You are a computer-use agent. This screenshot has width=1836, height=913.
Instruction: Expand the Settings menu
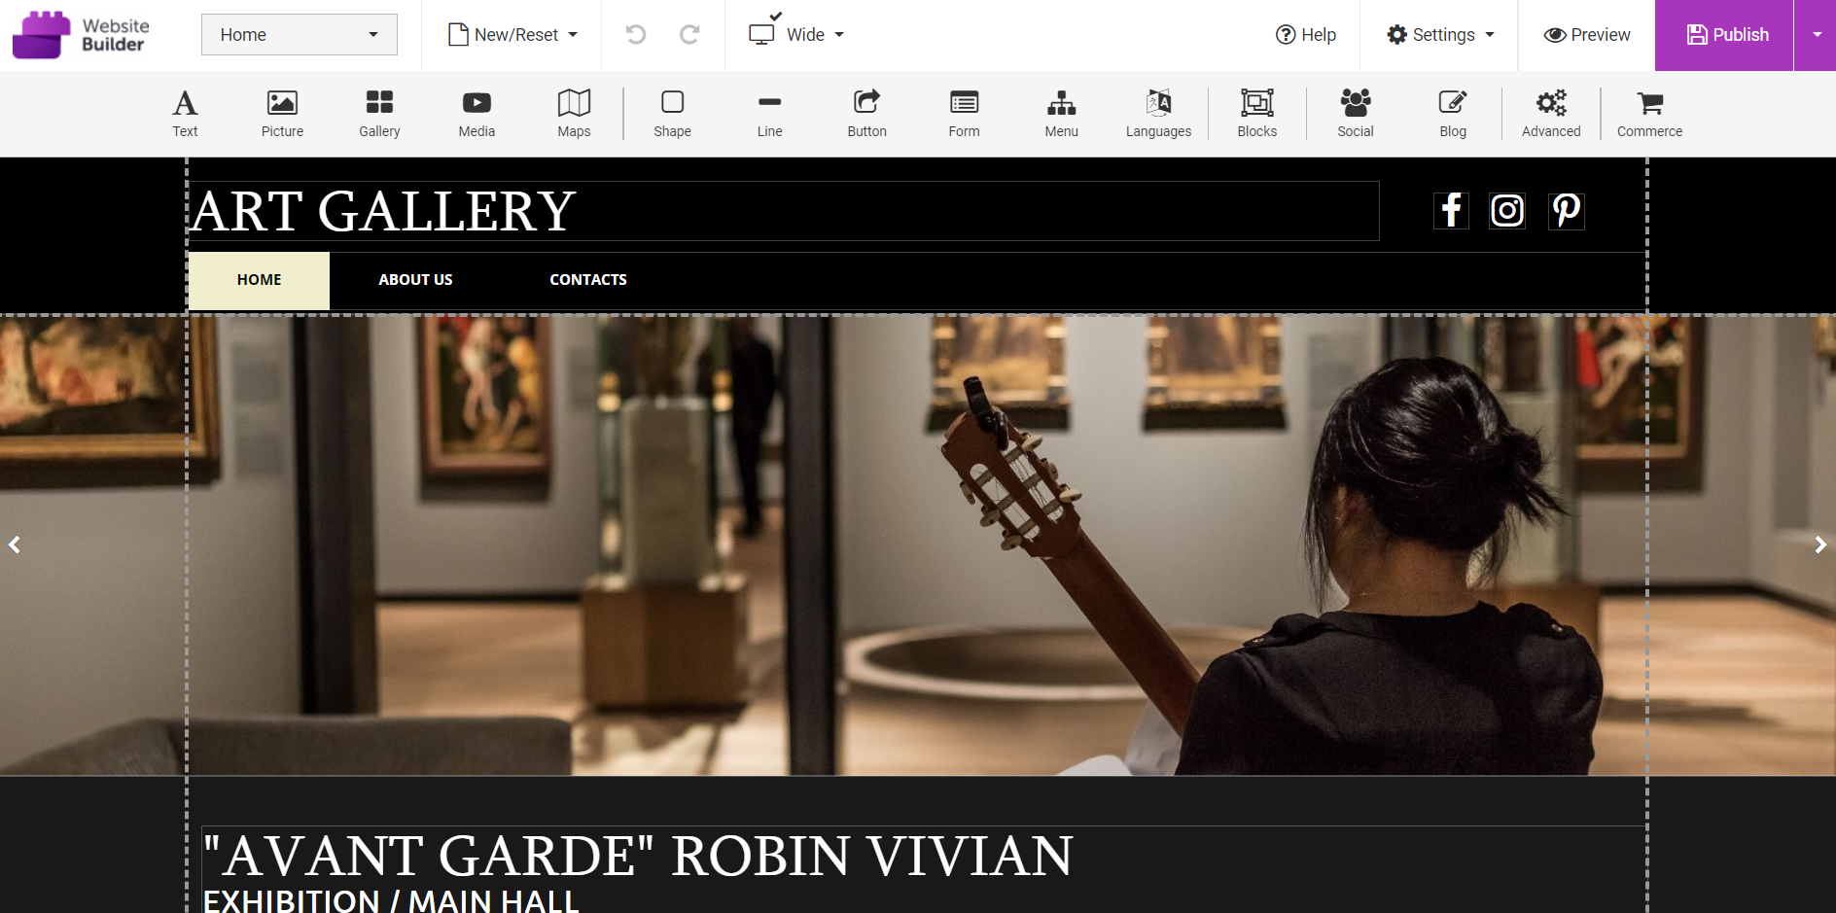click(1440, 35)
